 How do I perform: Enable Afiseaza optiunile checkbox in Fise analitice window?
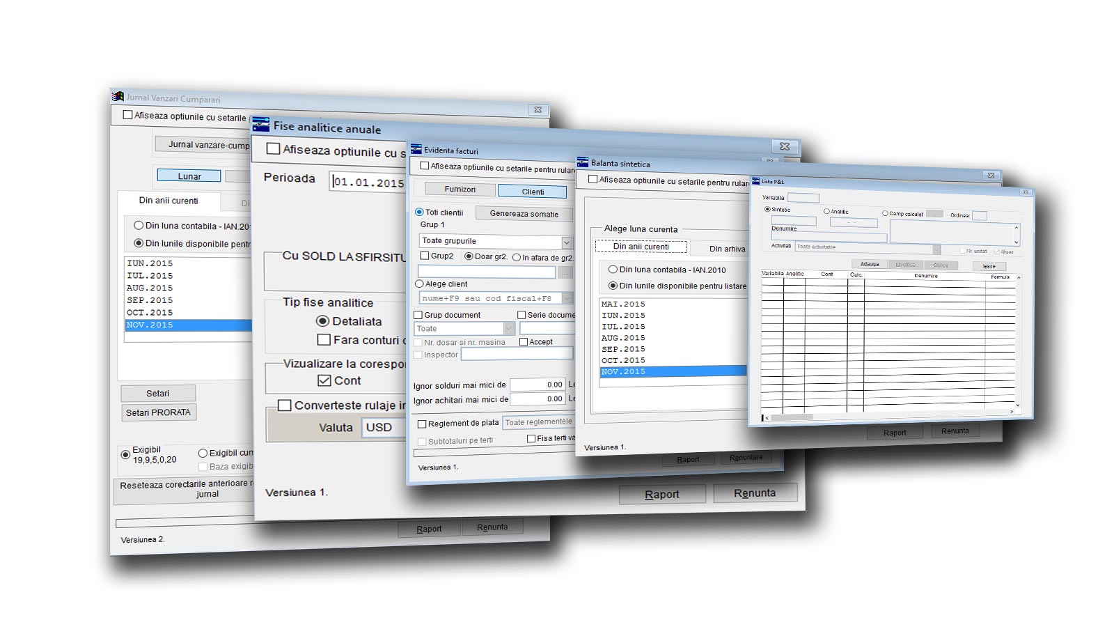click(x=274, y=148)
